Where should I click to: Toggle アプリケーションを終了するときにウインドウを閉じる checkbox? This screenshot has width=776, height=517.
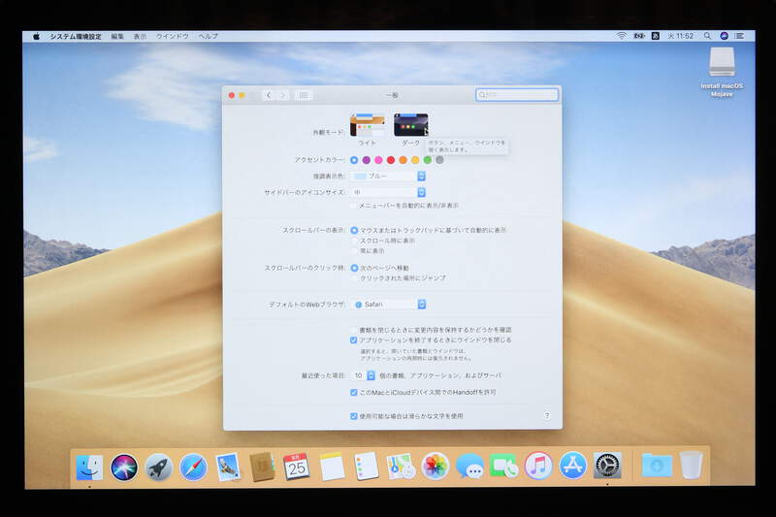coord(354,339)
